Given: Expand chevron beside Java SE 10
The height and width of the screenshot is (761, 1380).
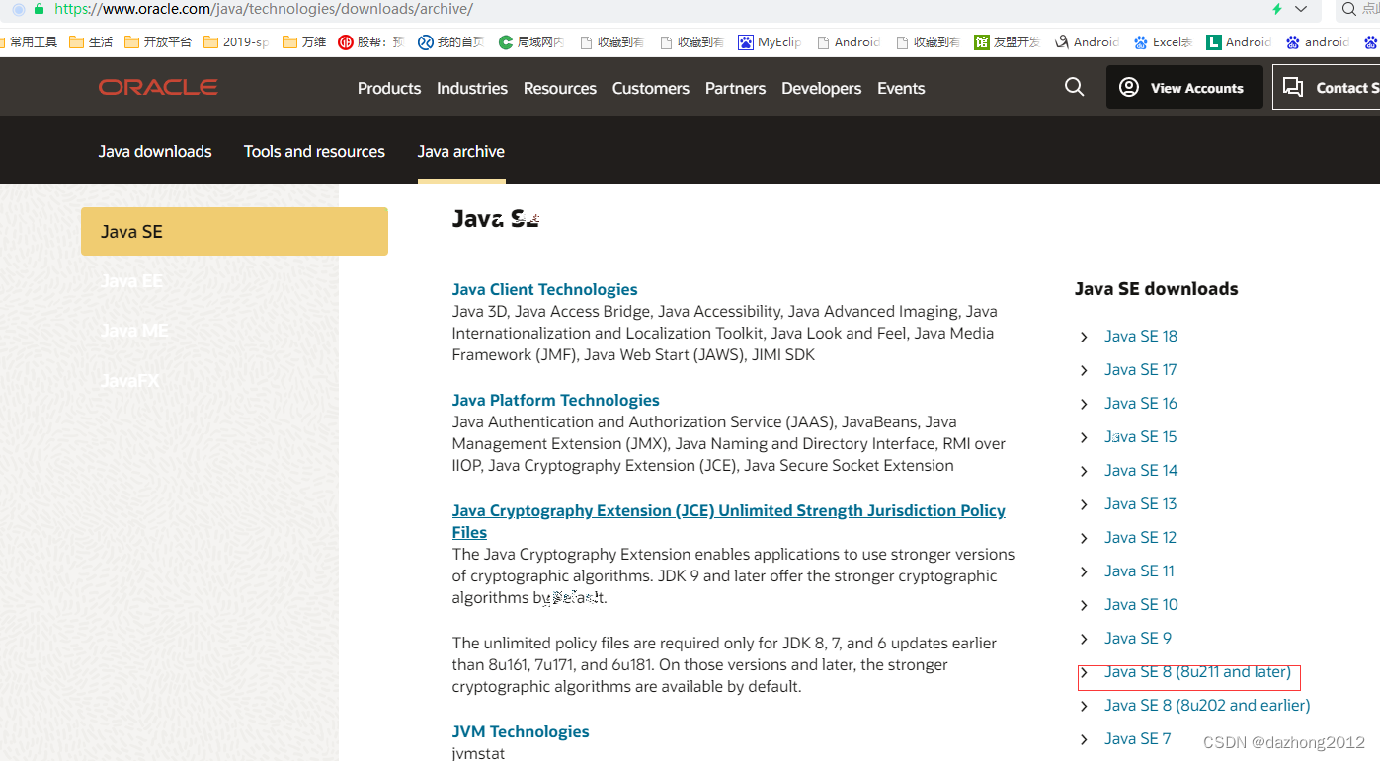Looking at the screenshot, I should [1084, 605].
